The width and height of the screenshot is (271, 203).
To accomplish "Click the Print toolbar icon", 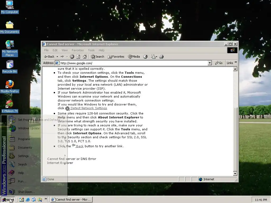I will pyautogui.click(x=161, y=57).
